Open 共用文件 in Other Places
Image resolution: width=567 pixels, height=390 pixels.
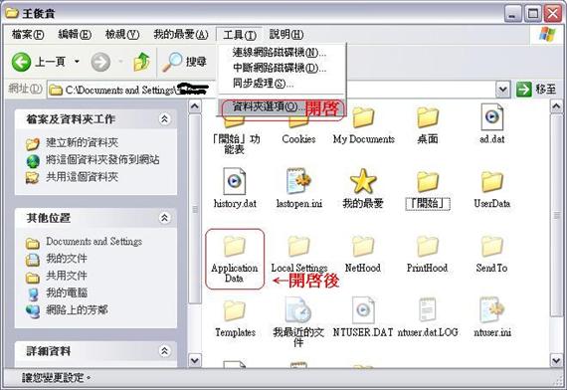pyautogui.click(x=67, y=276)
